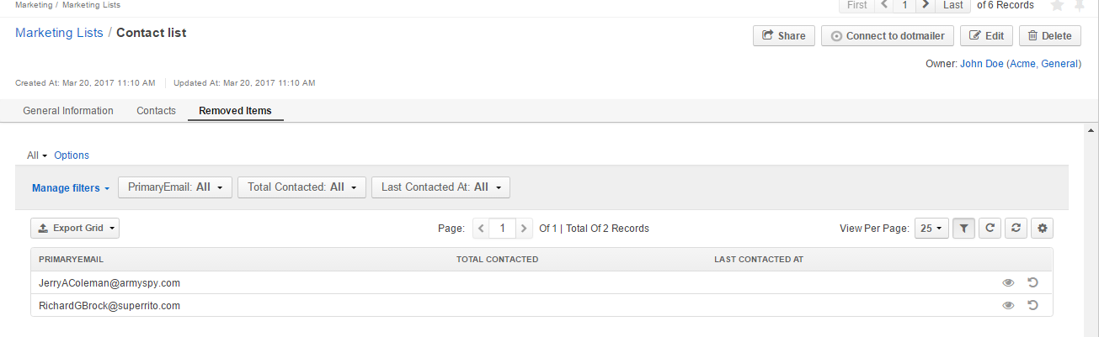Expand the PrimaryEmail filter dropdown

[x=175, y=187]
